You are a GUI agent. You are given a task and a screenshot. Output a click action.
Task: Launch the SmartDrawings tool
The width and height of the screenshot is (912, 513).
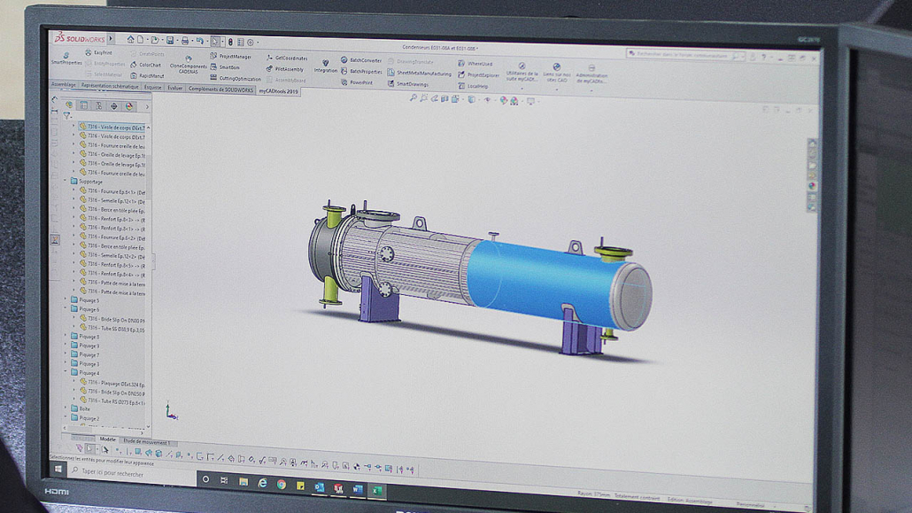408,84
